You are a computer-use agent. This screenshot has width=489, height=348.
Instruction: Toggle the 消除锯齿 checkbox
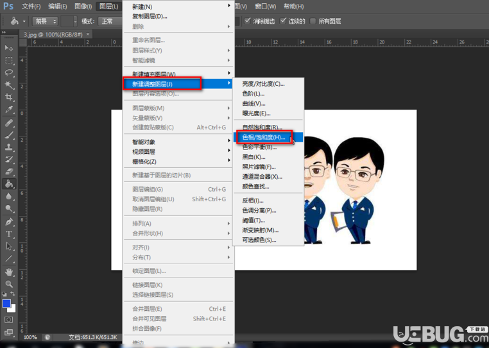(x=248, y=21)
